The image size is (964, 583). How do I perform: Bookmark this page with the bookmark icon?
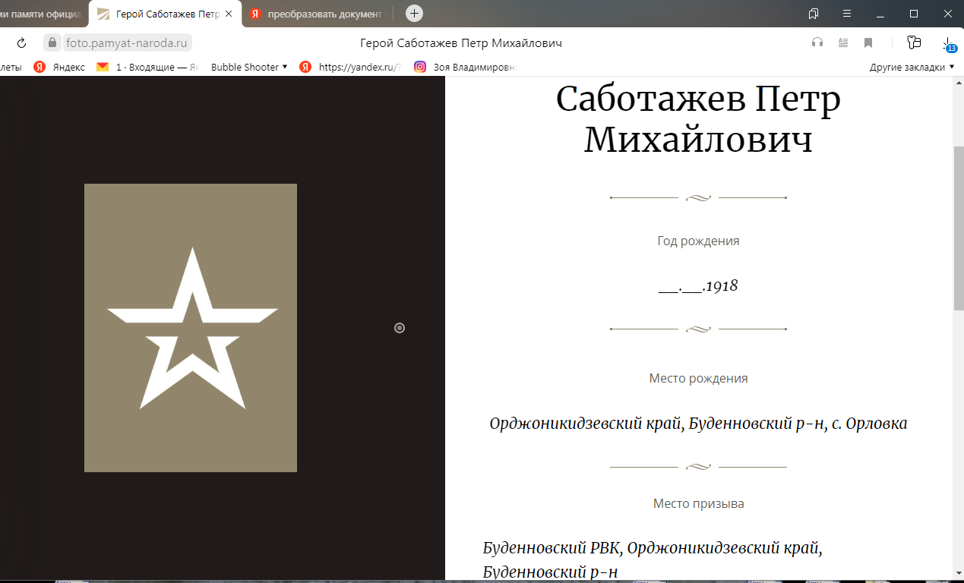click(868, 43)
